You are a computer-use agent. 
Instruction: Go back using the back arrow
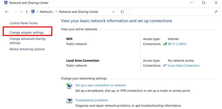coord(7,12)
